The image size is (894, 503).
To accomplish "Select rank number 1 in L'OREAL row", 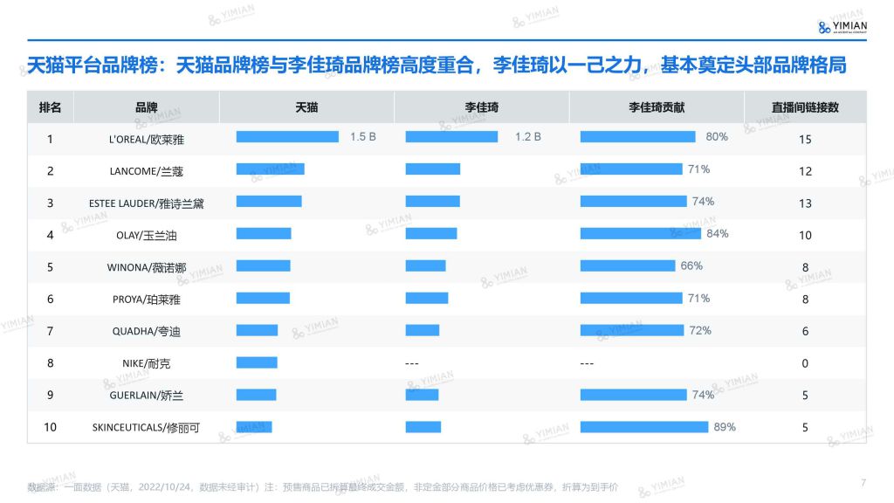I will point(50,139).
